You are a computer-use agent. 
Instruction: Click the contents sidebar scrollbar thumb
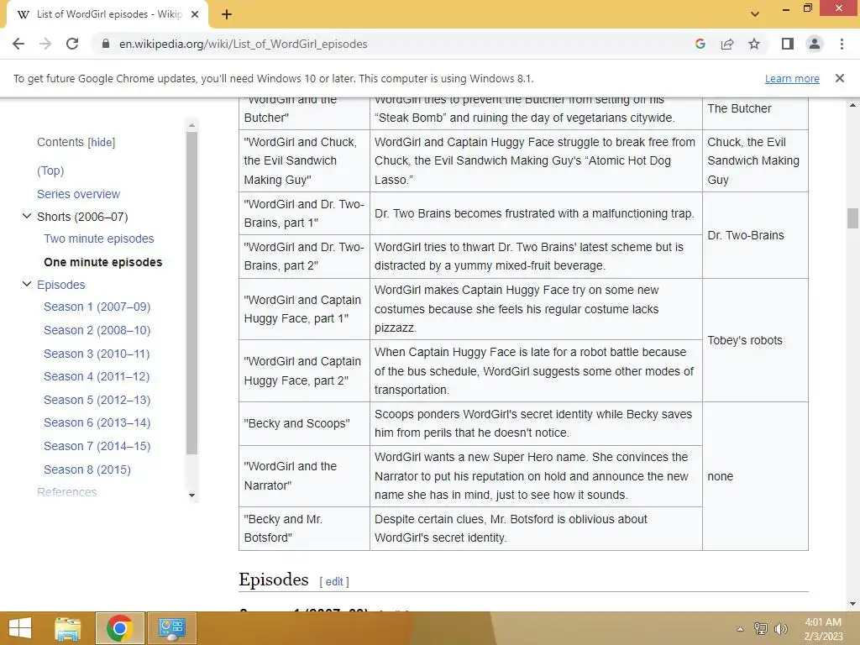[x=191, y=293]
